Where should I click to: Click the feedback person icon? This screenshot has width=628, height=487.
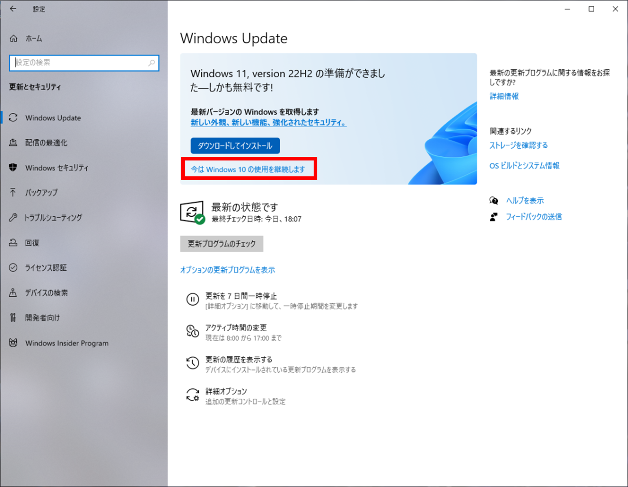click(x=494, y=217)
